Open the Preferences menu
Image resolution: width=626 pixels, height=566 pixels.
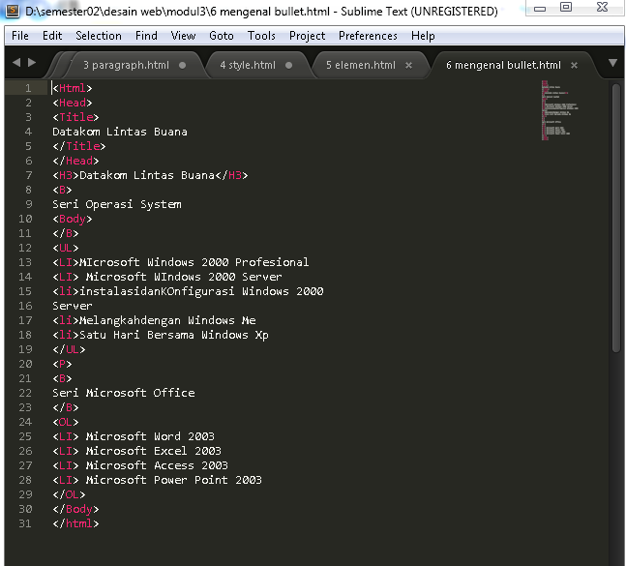[368, 36]
